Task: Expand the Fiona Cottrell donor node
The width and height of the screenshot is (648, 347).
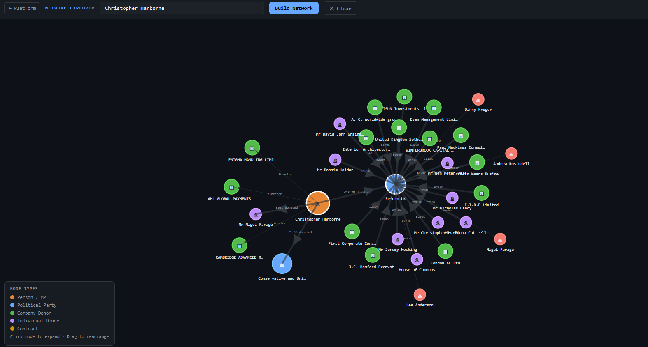Action: (x=466, y=222)
